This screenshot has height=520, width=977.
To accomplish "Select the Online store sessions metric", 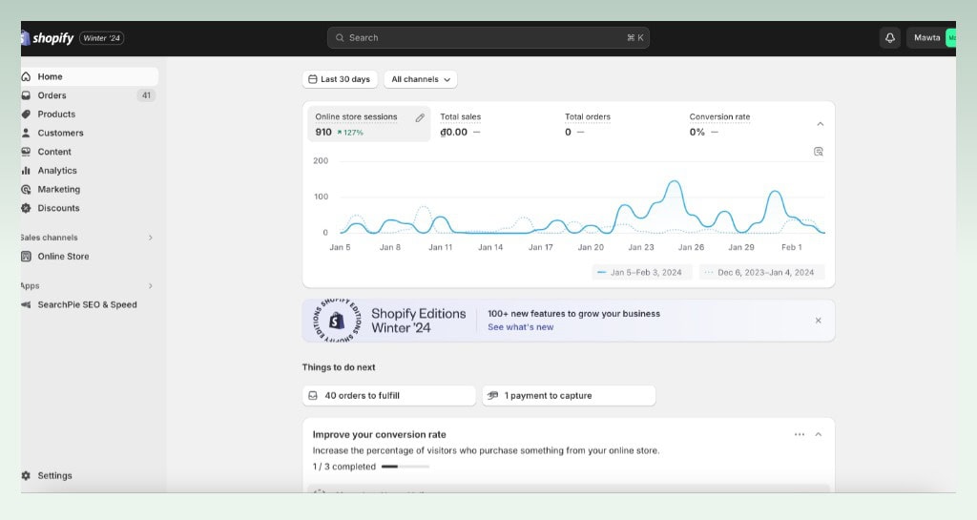I will pyautogui.click(x=369, y=124).
